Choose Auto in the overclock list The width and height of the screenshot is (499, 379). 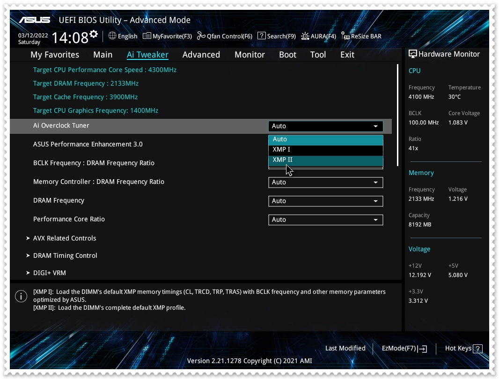click(325, 139)
